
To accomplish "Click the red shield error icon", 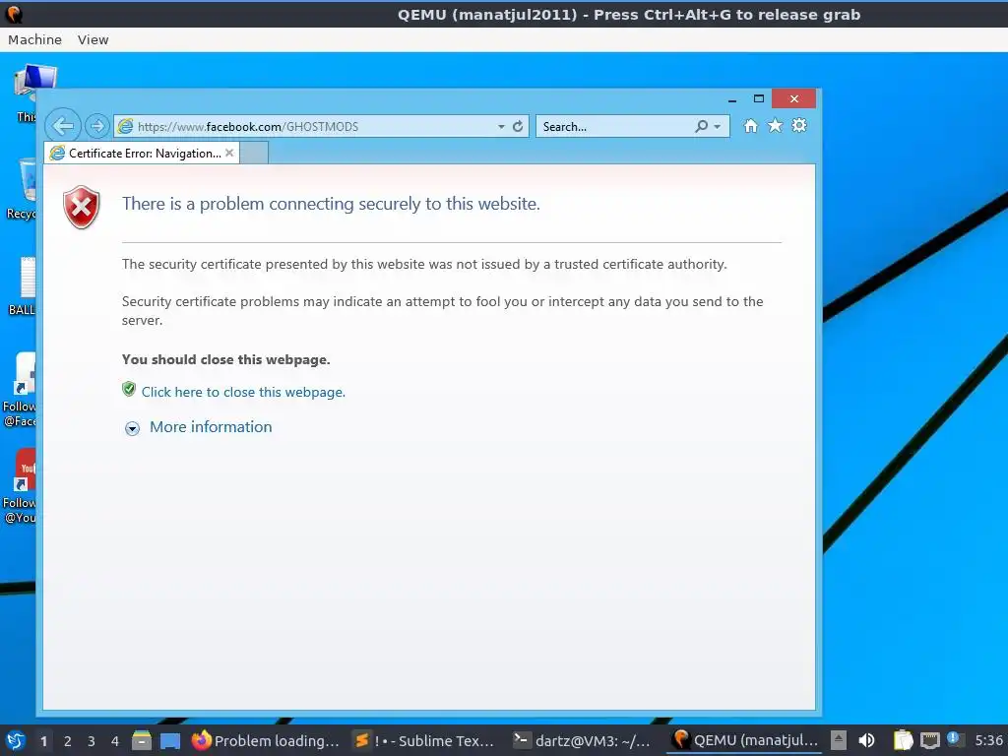I will click(x=82, y=207).
